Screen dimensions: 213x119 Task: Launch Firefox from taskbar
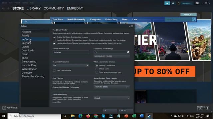[x=88, y=116]
